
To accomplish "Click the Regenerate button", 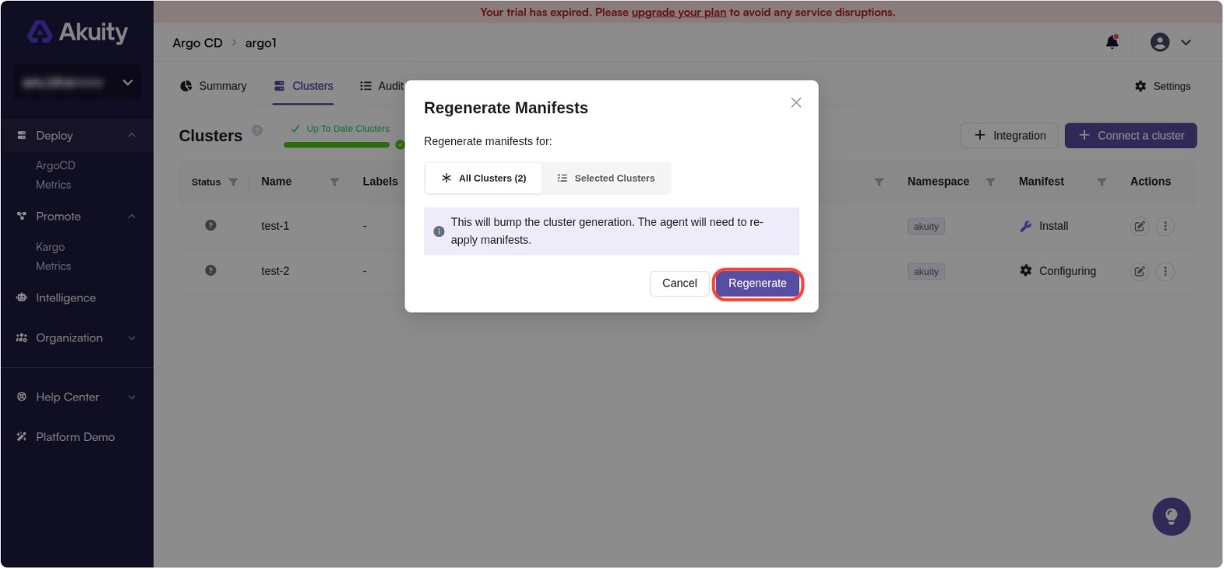I will pyautogui.click(x=757, y=283).
